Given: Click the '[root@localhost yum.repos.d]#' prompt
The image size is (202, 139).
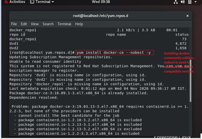Looking at the screenshot, I should tap(42, 53).
